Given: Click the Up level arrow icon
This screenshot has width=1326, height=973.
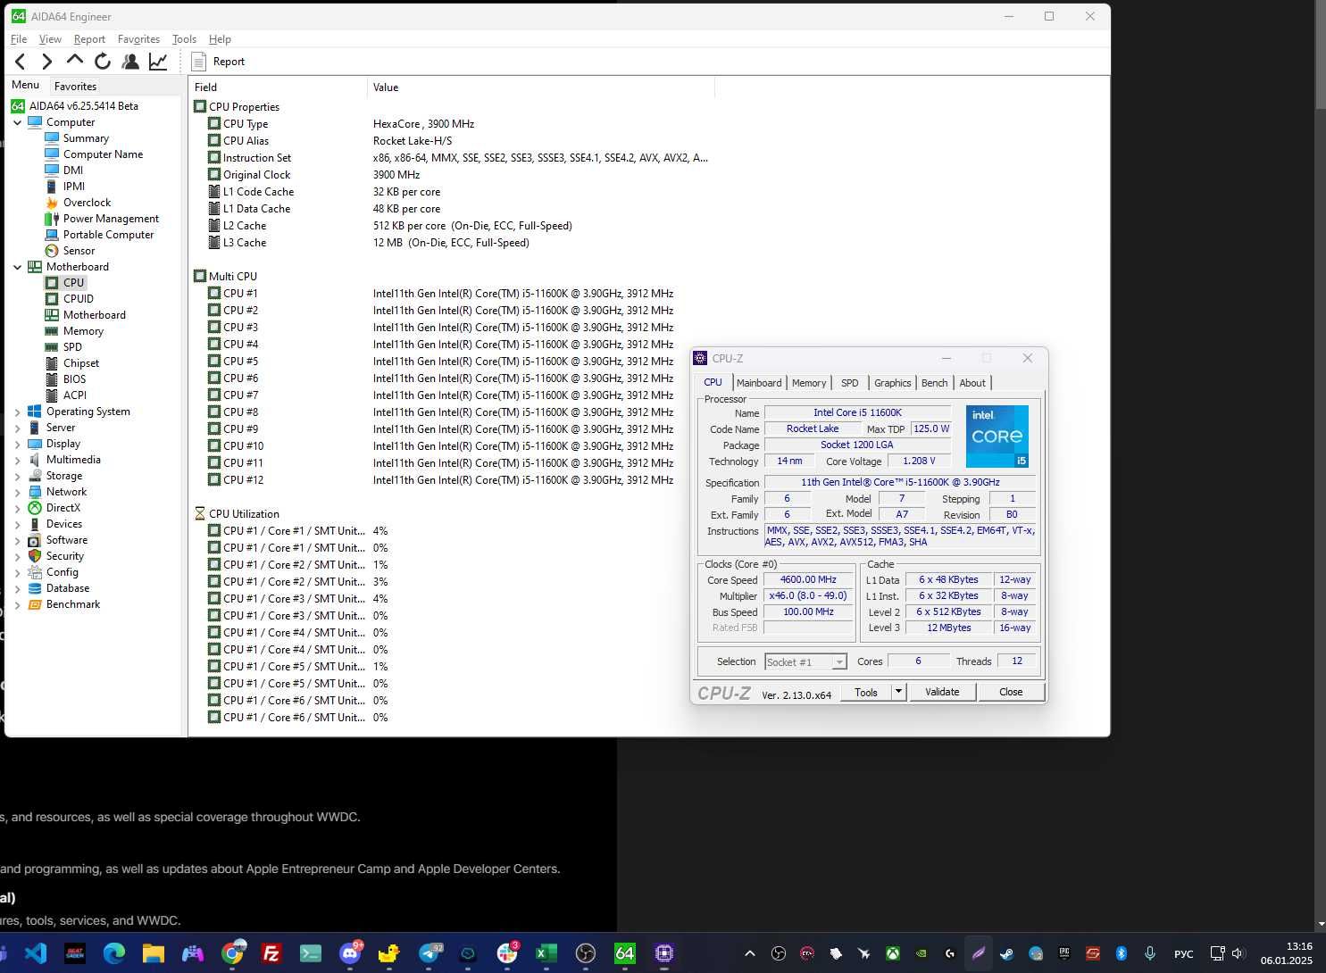Looking at the screenshot, I should coord(75,61).
